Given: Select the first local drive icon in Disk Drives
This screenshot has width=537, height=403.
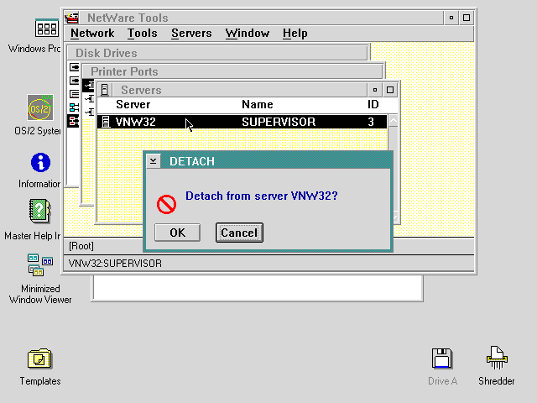Looking at the screenshot, I should point(74,67).
